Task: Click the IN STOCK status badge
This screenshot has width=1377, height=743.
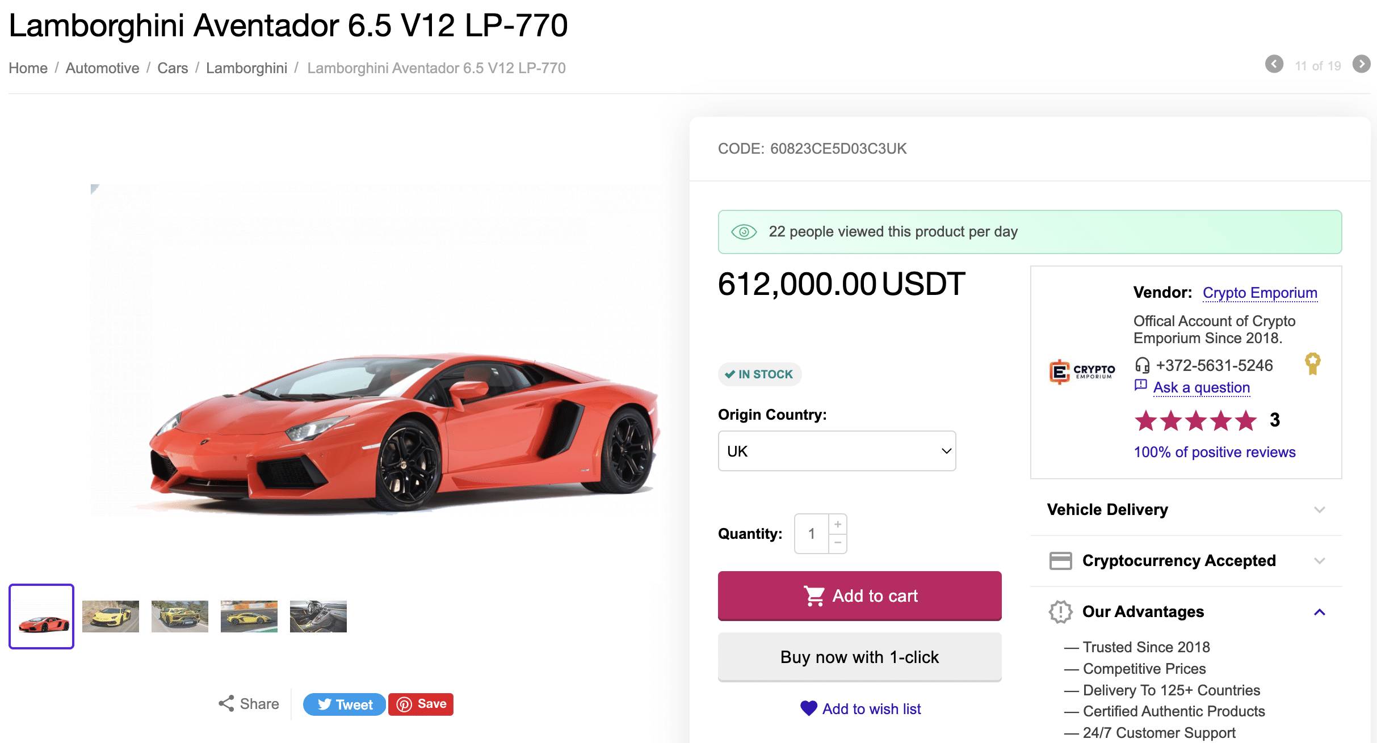Action: (x=759, y=374)
